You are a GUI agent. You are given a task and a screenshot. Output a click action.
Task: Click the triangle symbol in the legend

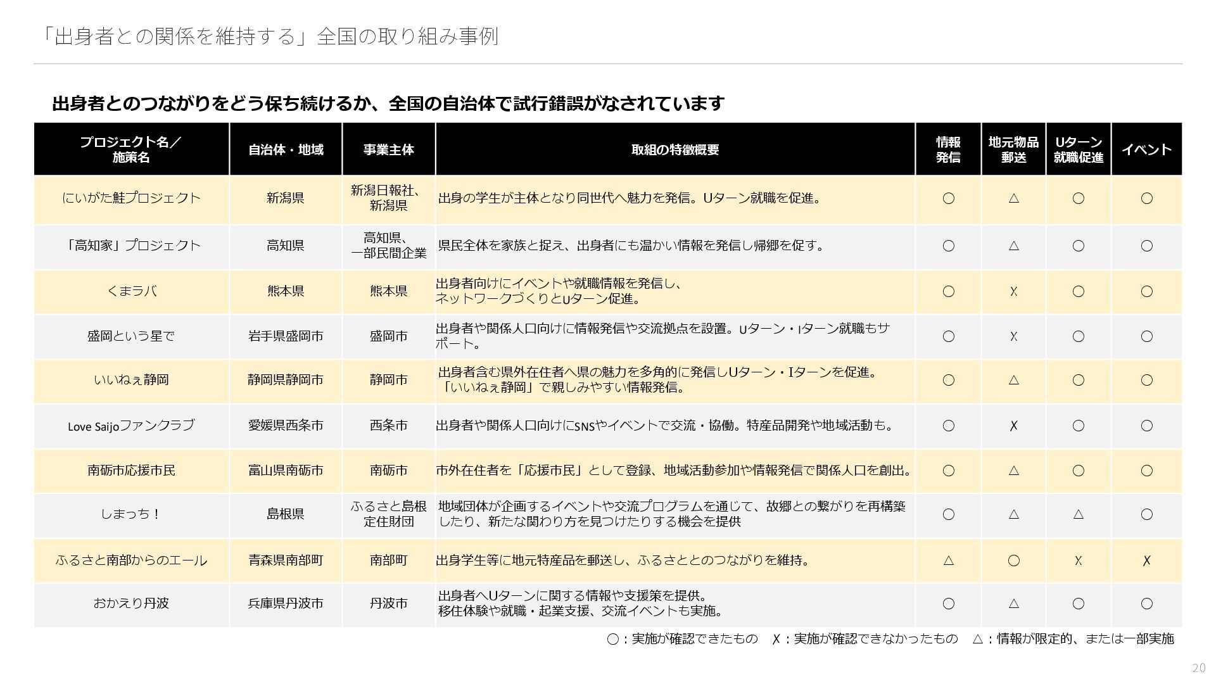pyautogui.click(x=978, y=639)
